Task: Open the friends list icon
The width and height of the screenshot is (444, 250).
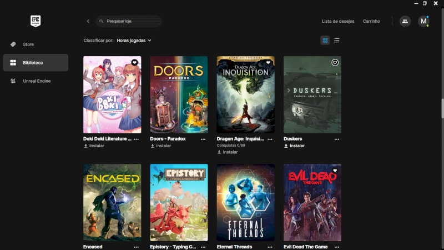Action: tap(405, 21)
